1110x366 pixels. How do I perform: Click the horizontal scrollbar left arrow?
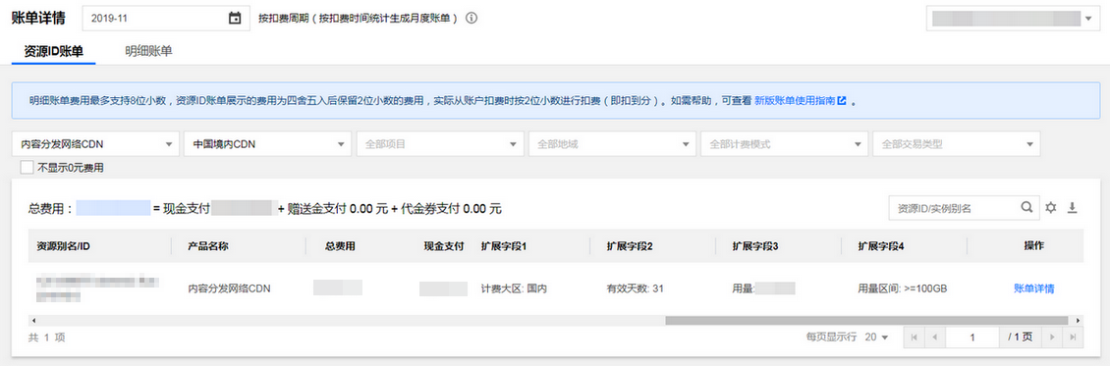point(33,320)
